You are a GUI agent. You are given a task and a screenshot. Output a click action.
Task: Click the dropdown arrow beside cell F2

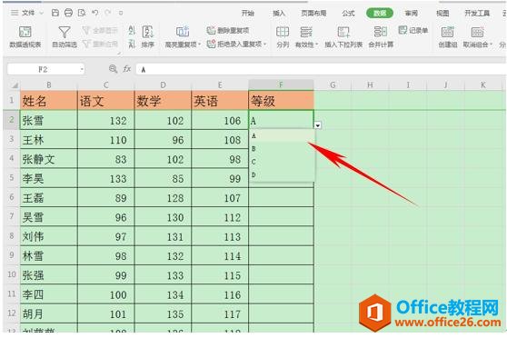[x=318, y=125]
